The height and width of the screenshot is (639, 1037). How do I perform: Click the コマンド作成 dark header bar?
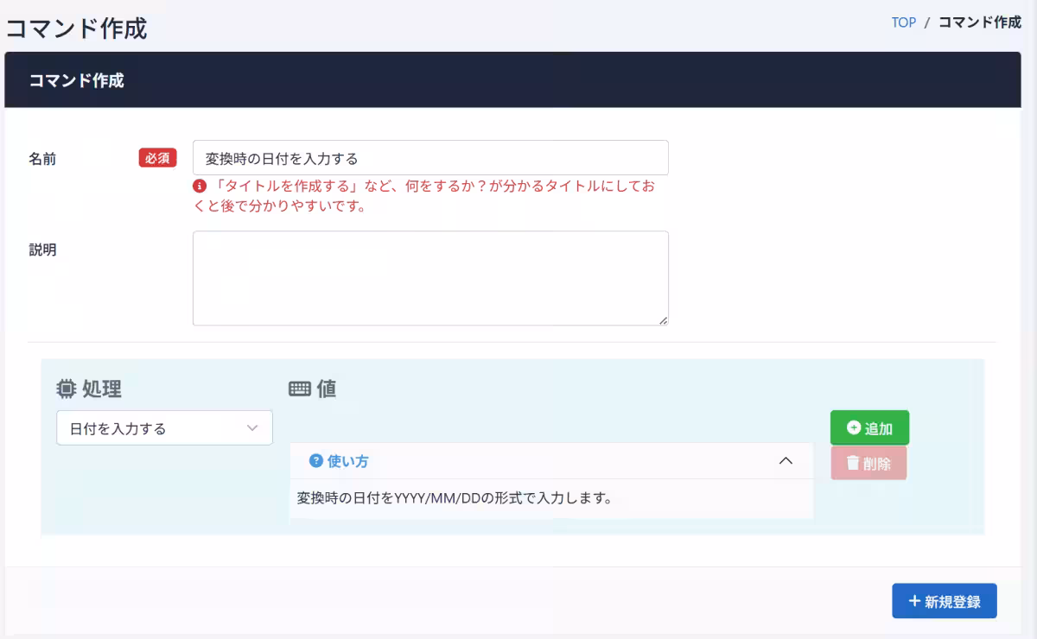click(x=518, y=79)
